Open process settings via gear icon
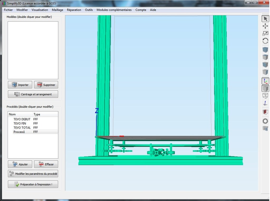The width and height of the screenshot is (270, 201). pyautogui.click(x=265, y=121)
